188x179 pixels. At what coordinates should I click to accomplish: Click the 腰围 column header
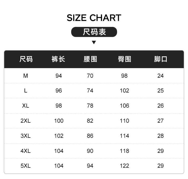90,59
